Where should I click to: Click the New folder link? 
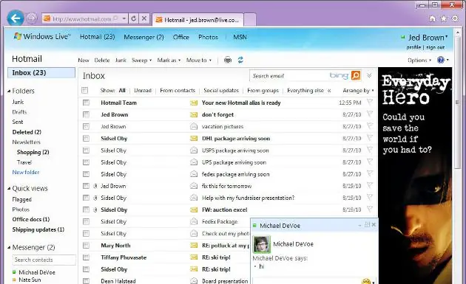[26, 172]
